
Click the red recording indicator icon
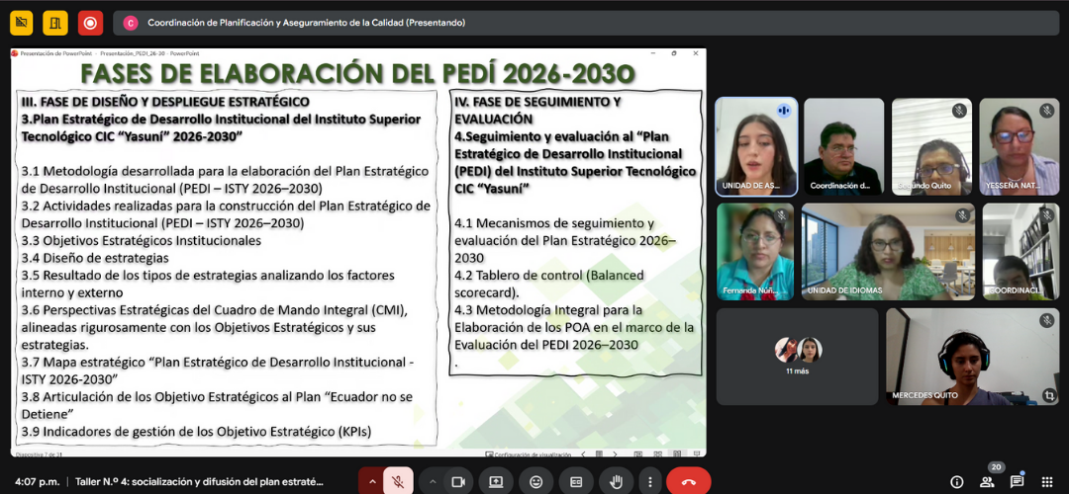pos(90,22)
